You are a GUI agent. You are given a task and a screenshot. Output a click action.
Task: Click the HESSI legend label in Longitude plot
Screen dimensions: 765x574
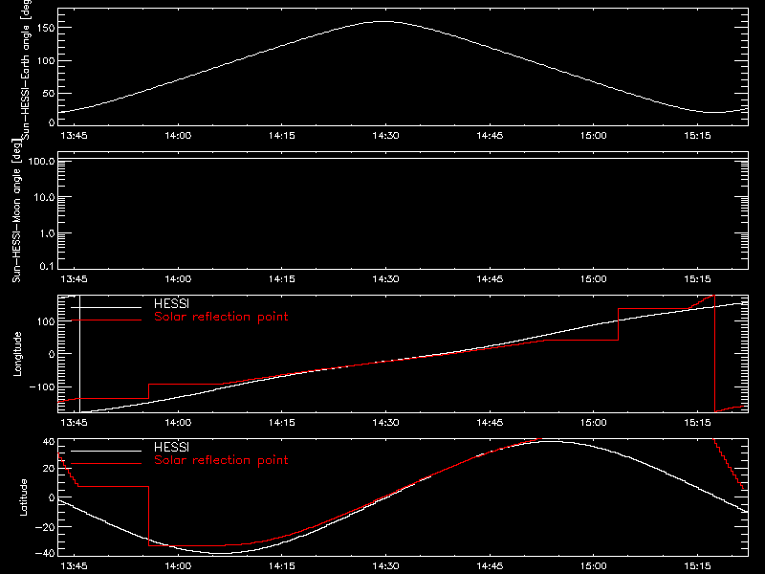pos(171,303)
